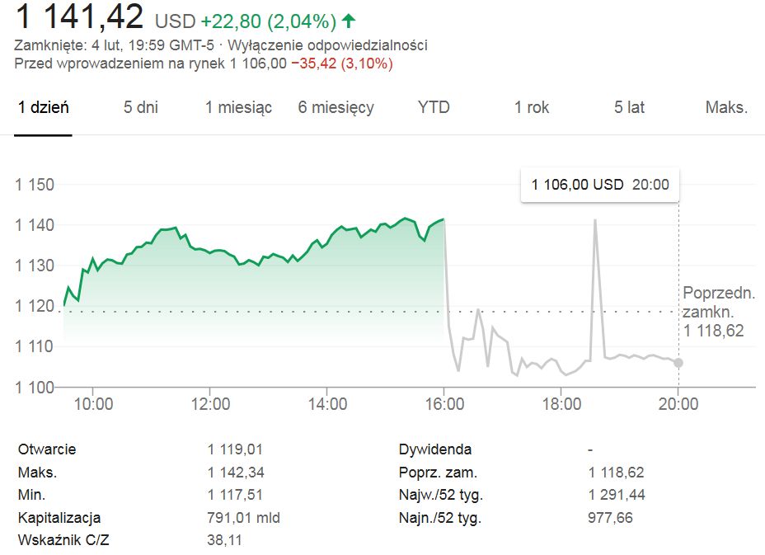This screenshot has height=555, width=765.
Task: Click the main price 1 141,42
Action: click(x=79, y=16)
